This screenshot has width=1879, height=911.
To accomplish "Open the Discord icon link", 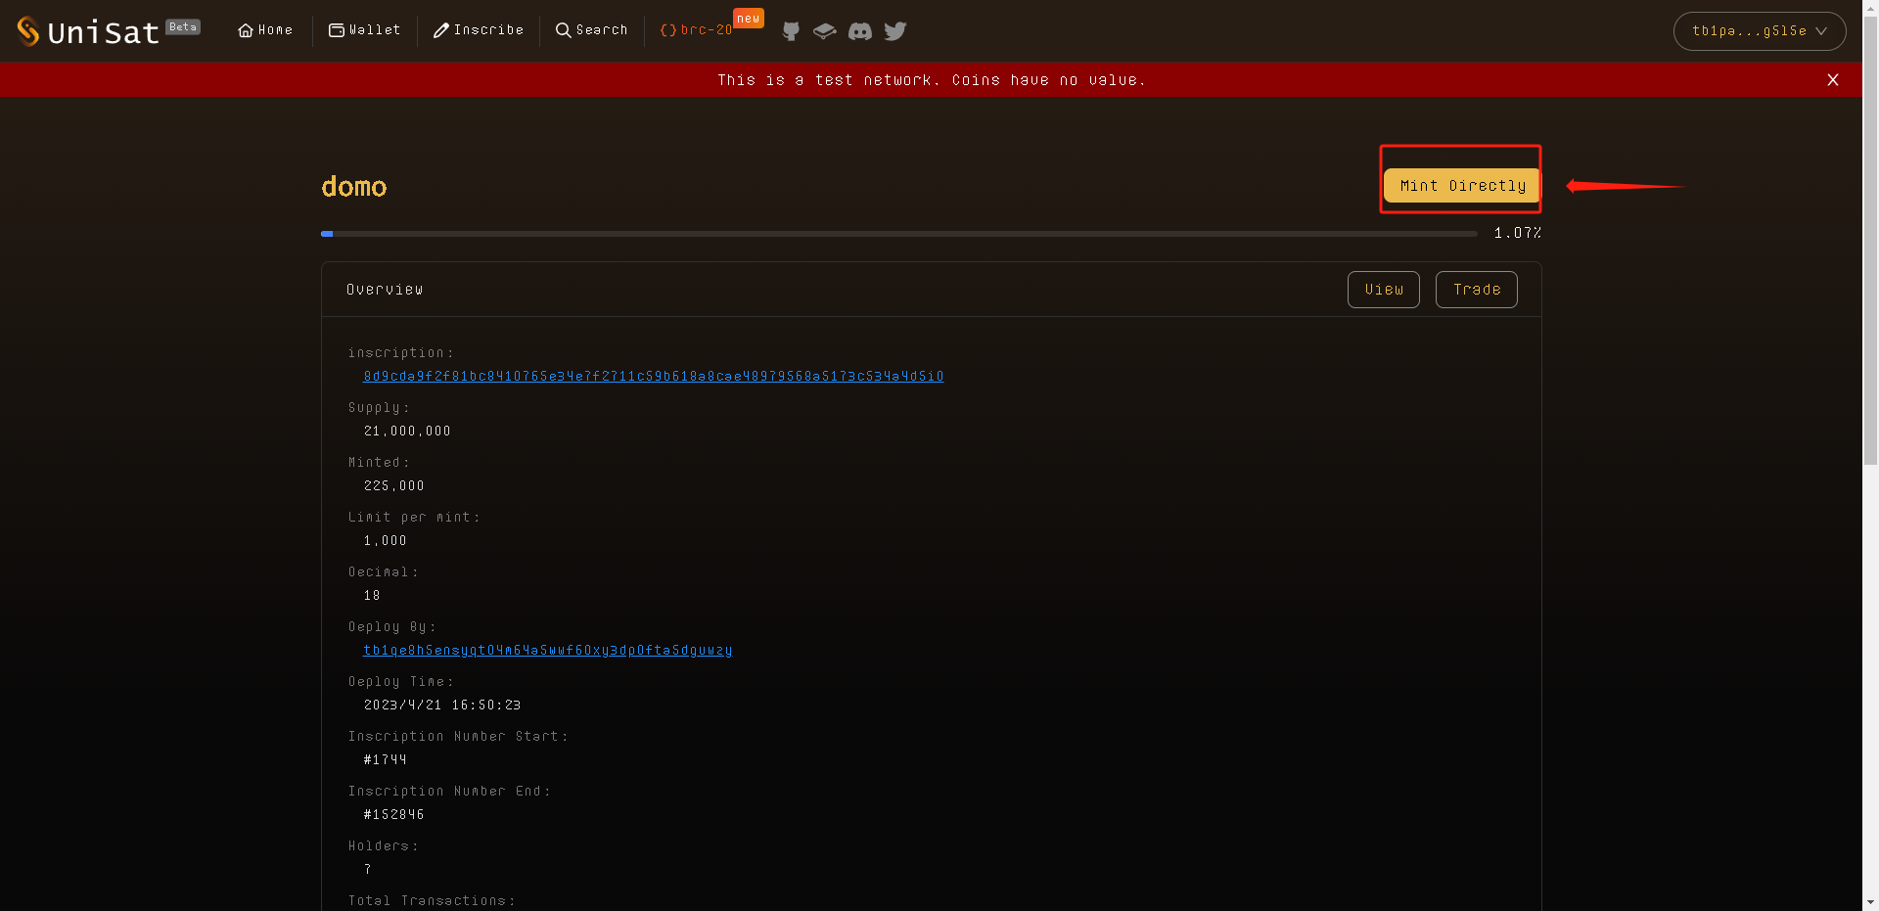I will pyautogui.click(x=860, y=31).
